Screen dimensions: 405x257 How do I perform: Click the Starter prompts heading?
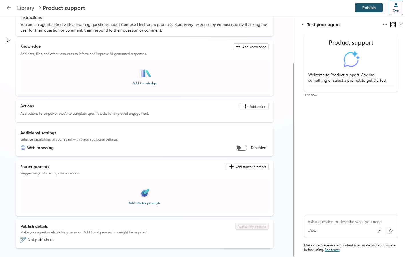pos(35,167)
